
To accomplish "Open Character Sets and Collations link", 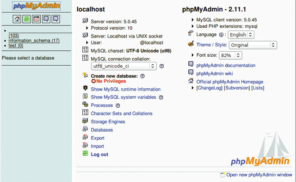I will 122,114.
